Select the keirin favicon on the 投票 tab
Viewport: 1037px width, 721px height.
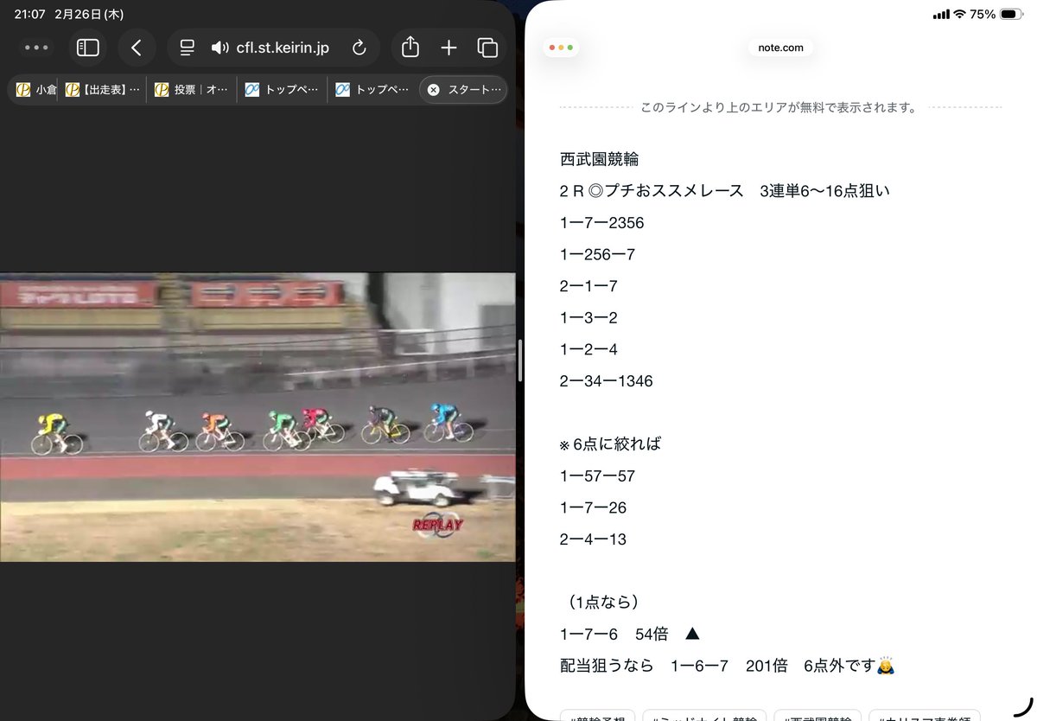pyautogui.click(x=161, y=89)
